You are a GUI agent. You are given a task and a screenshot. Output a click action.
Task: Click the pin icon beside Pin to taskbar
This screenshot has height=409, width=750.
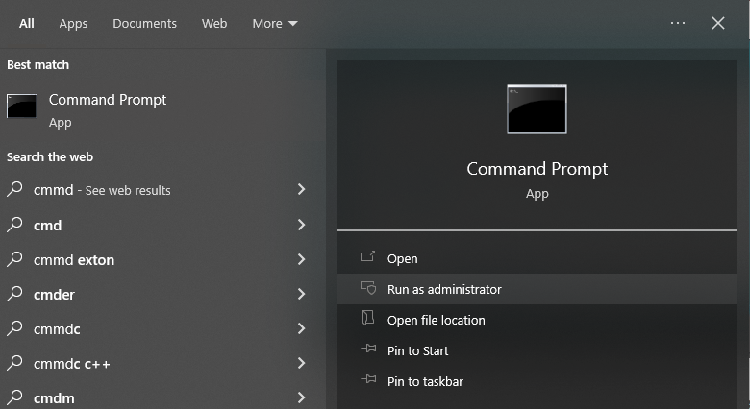coord(367,381)
